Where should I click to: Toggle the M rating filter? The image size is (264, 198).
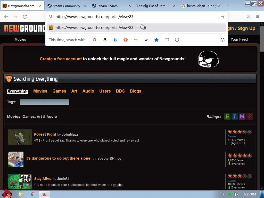coord(242,117)
